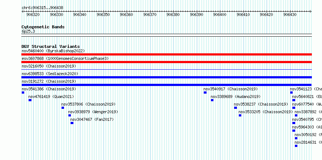322x160 pixels.
Task: Select nsv4761419 (Quan2021) variant label
Action: (x=51, y=97)
